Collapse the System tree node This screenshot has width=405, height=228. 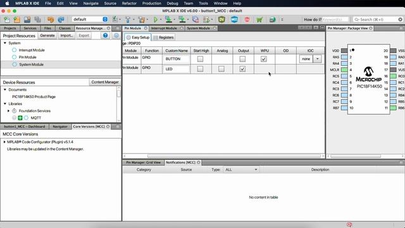(x=5, y=43)
